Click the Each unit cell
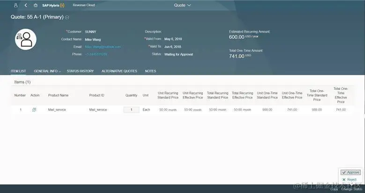 (146, 110)
